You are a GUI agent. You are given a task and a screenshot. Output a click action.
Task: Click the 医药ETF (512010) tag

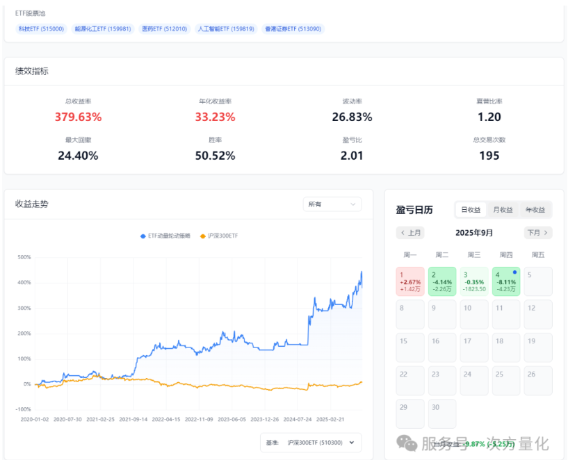tap(164, 29)
